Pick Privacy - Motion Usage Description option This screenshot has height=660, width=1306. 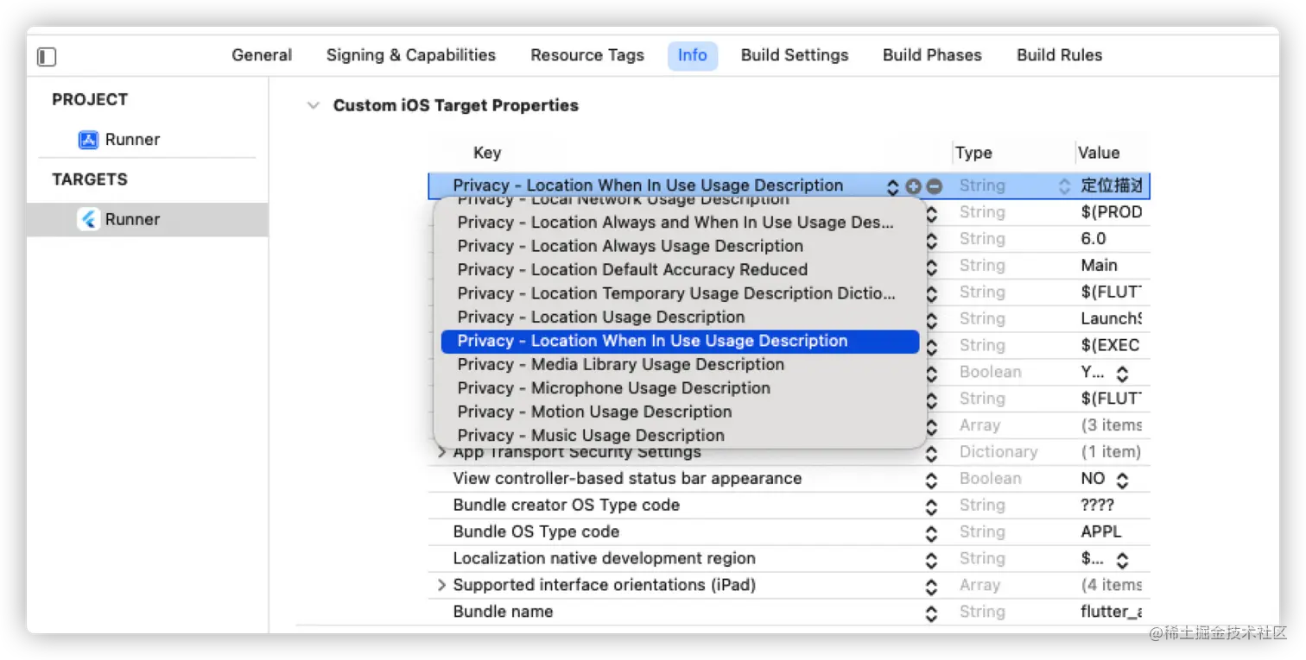coord(594,412)
